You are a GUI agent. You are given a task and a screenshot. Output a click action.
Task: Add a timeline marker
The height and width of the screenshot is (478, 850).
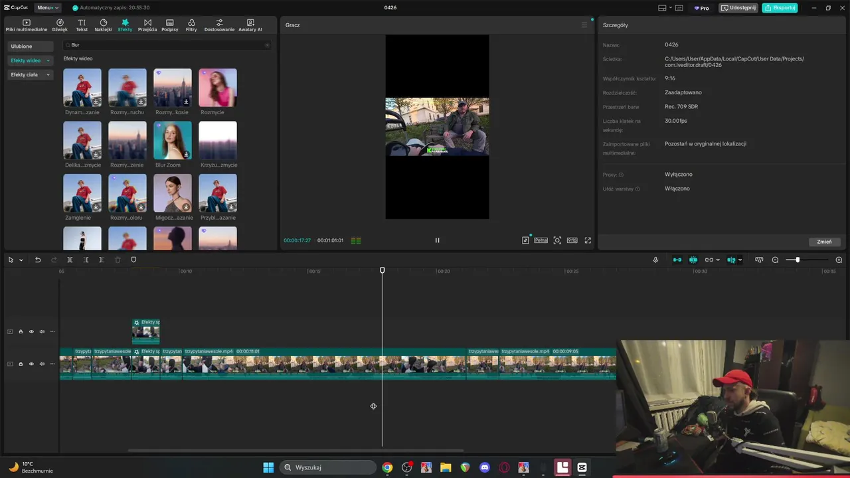tap(133, 260)
